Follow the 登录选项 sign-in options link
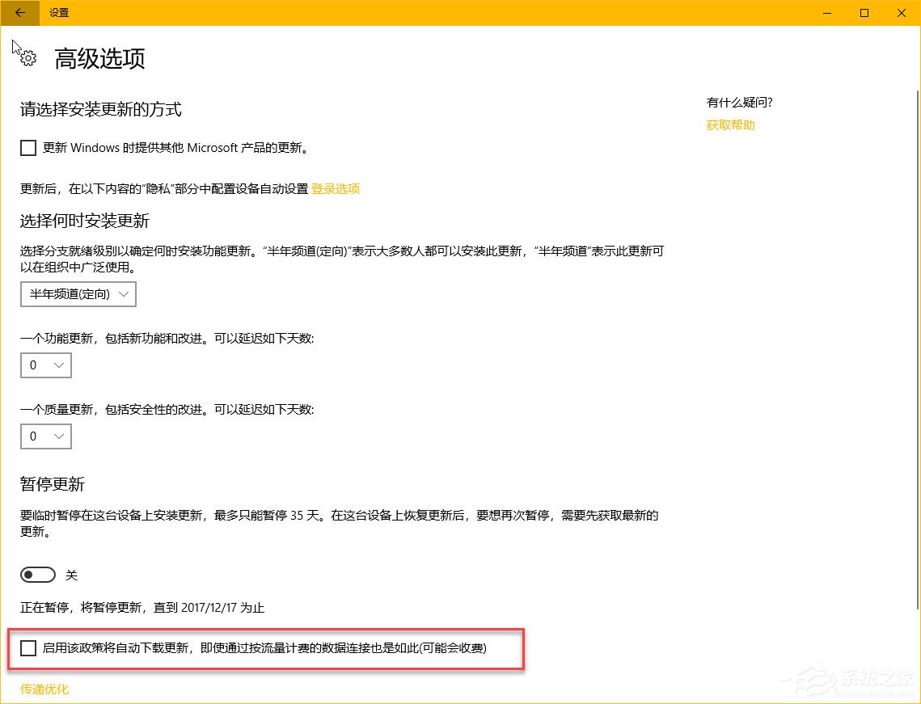The image size is (921, 704). (x=335, y=188)
